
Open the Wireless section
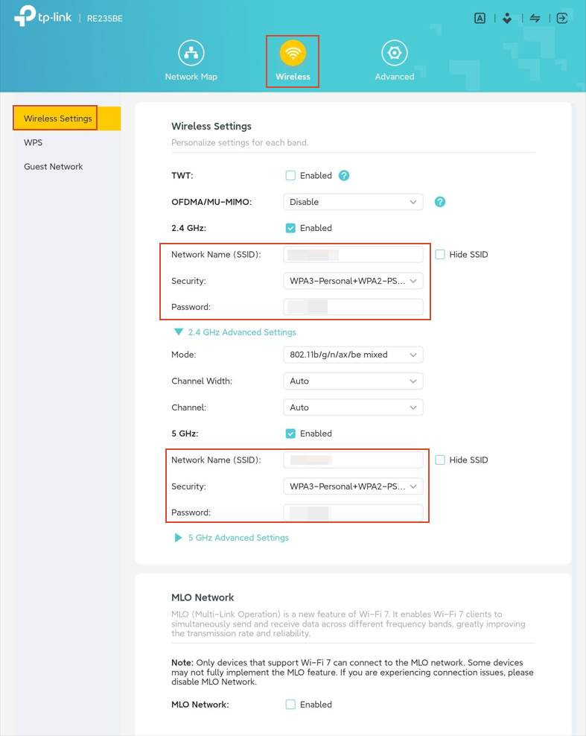[293, 61]
